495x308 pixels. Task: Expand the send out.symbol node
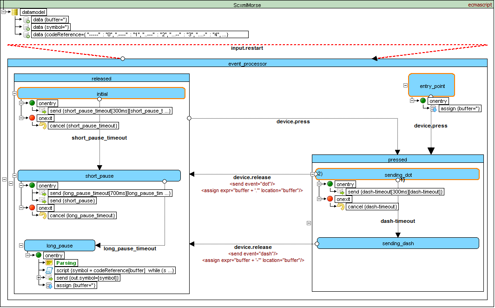pyautogui.click(x=39, y=278)
